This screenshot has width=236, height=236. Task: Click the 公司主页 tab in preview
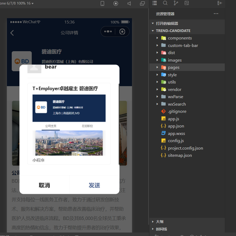[x=51, y=126]
